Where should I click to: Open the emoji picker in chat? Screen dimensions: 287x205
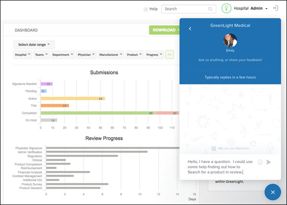tap(260, 162)
